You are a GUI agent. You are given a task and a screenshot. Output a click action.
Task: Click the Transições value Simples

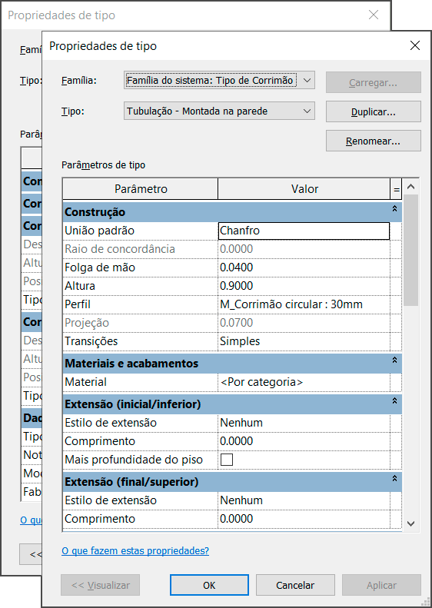click(304, 341)
